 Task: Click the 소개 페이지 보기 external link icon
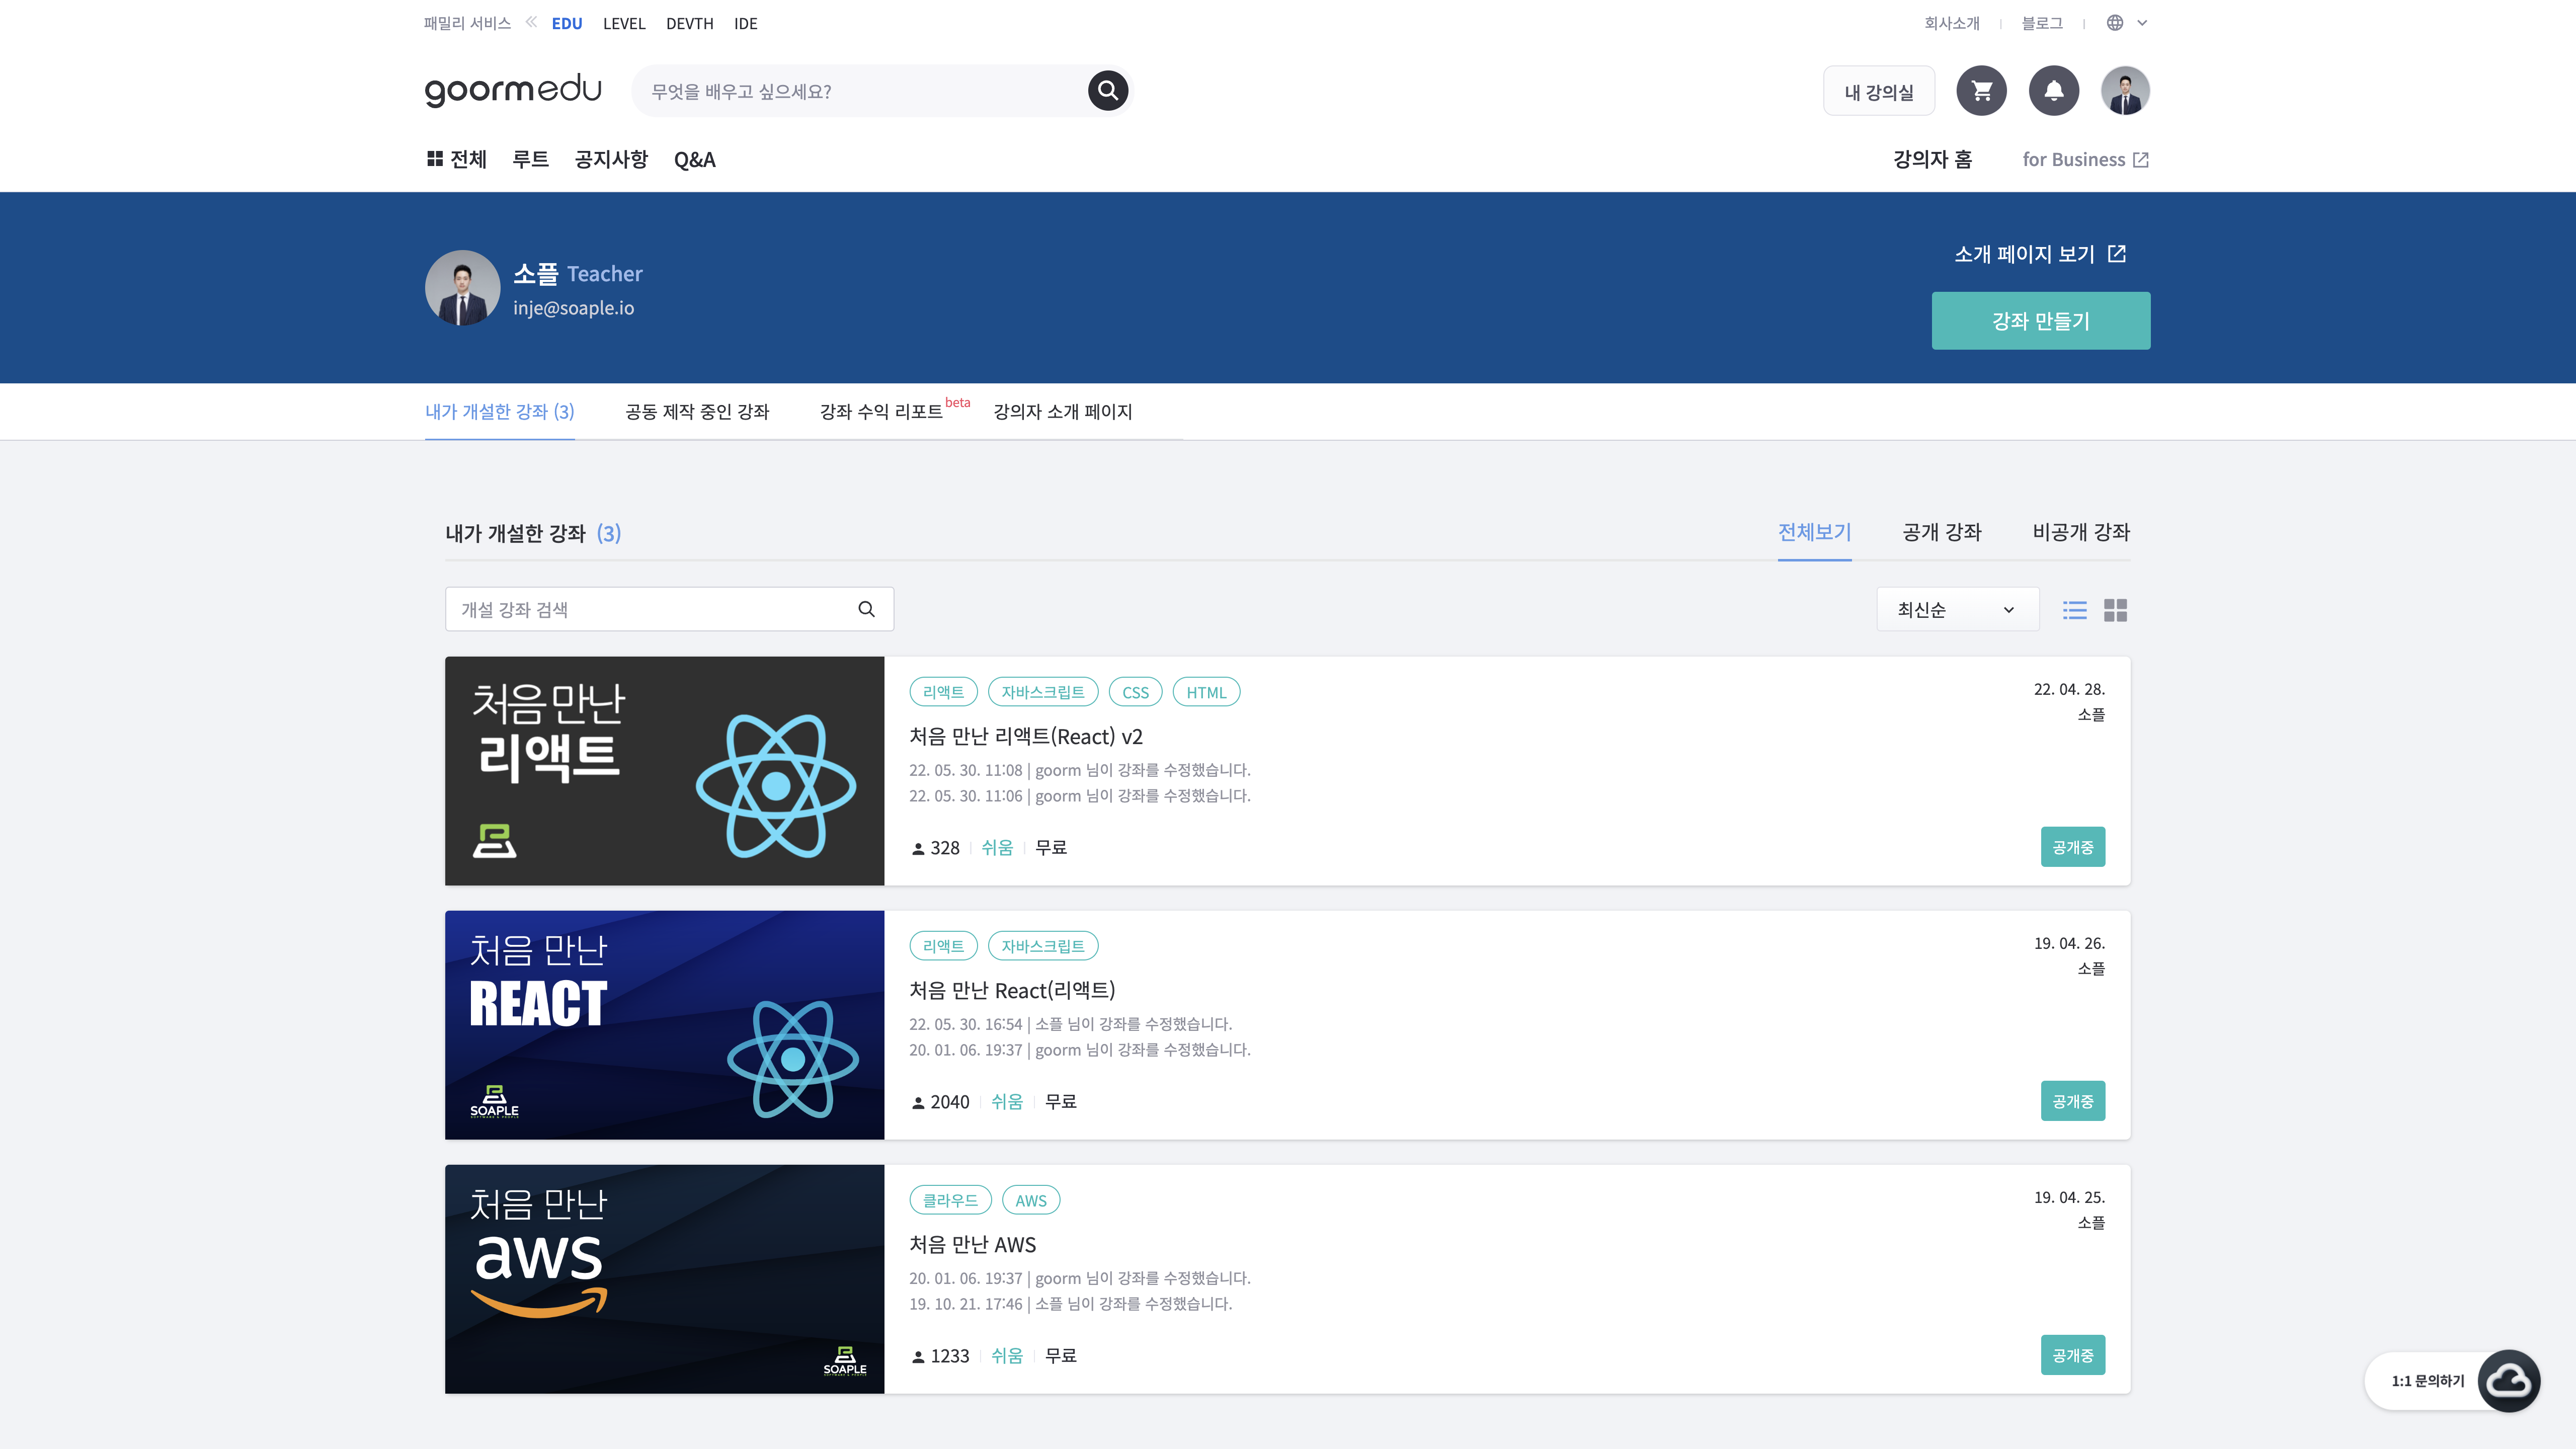2117,254
